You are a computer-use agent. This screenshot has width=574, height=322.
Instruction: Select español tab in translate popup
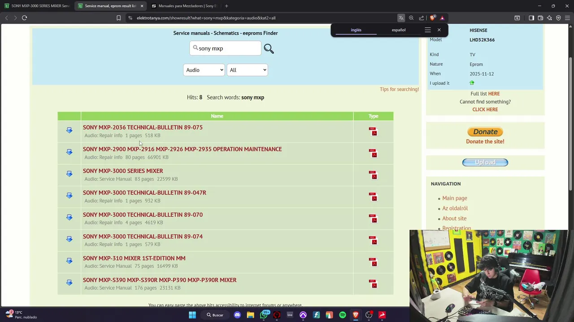399,30
